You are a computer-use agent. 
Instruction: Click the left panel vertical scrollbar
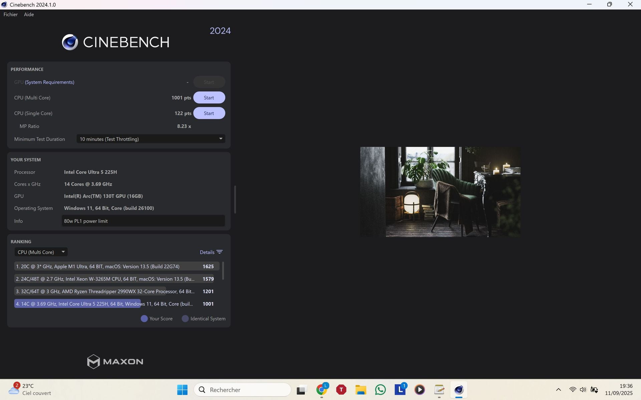click(x=235, y=199)
